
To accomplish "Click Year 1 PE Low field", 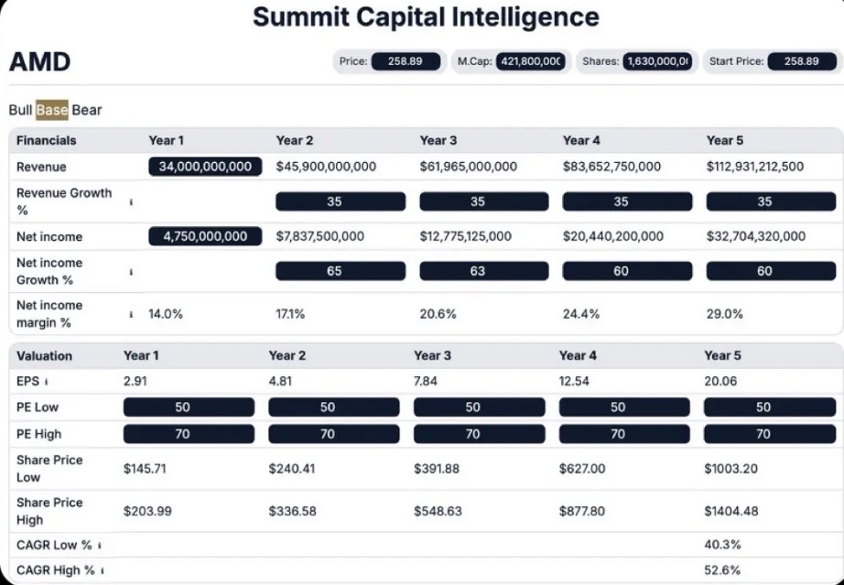I will 189,407.
